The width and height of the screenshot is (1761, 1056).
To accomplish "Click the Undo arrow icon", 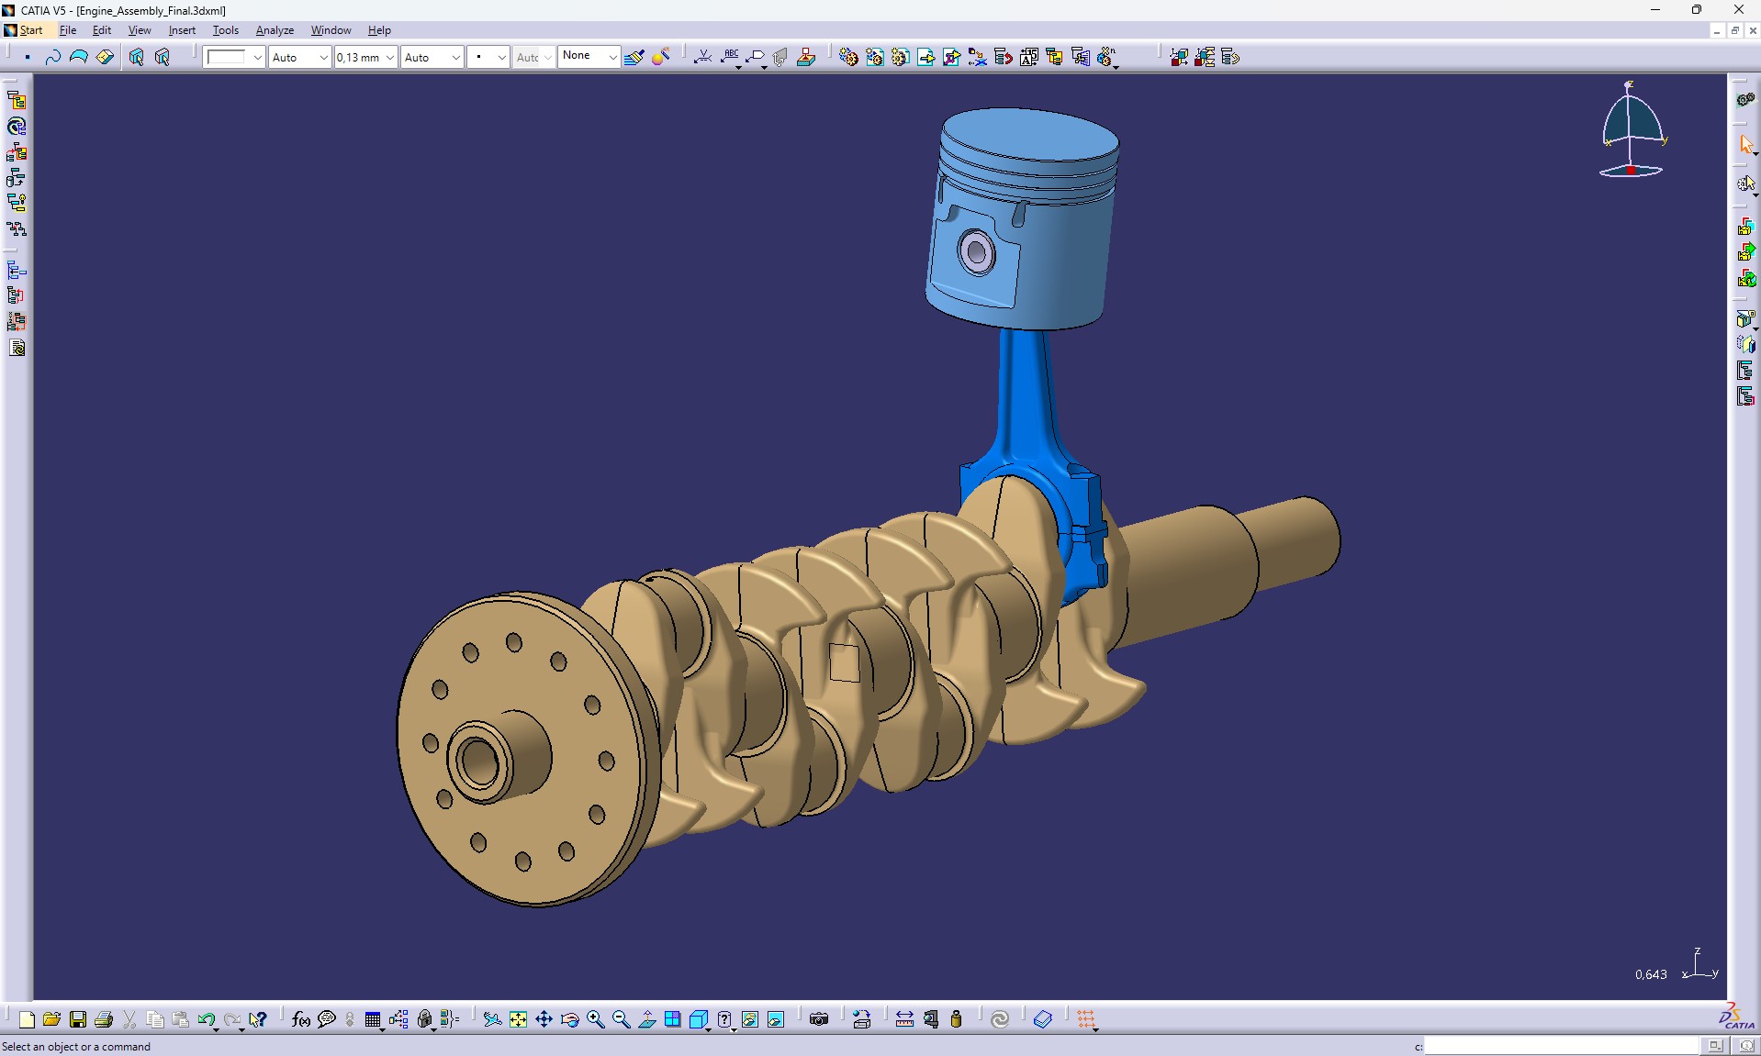I will click(x=206, y=1019).
